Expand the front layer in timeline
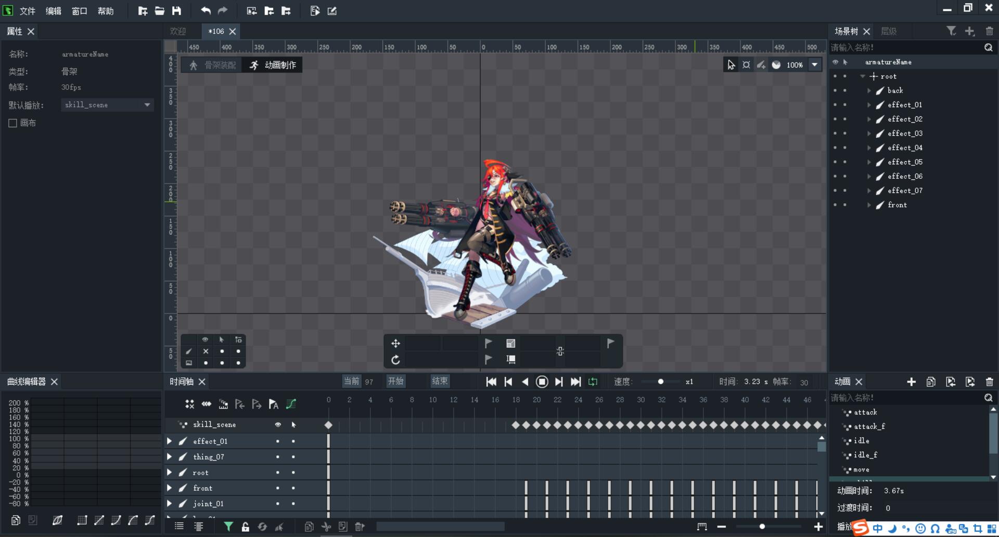Image resolution: width=999 pixels, height=537 pixels. [x=169, y=488]
